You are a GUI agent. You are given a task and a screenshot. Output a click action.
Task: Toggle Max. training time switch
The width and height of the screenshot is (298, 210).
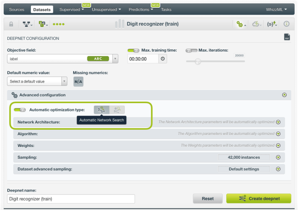point(133,50)
